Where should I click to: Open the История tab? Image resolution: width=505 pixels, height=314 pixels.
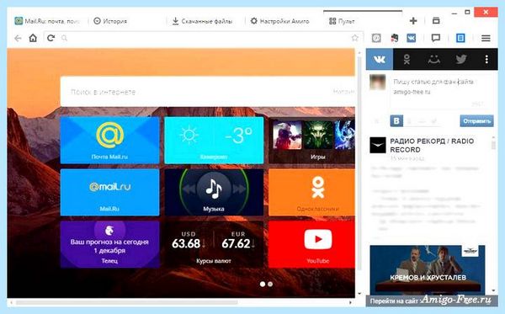pyautogui.click(x=110, y=21)
